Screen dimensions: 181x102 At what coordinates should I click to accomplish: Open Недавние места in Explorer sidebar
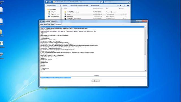[x=55, y=14]
